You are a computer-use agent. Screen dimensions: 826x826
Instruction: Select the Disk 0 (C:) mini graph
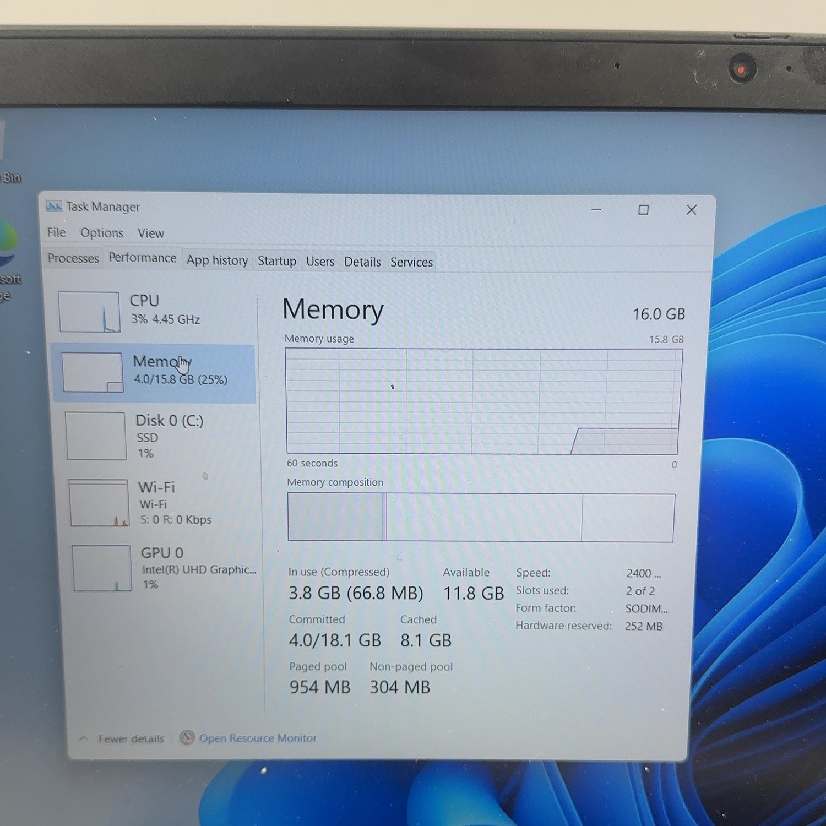[x=96, y=436]
